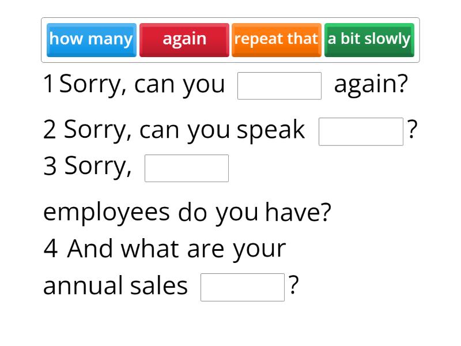Click the phrase 'Sorry, can you' in question 1
461x346 pixels.
pyautogui.click(x=144, y=84)
